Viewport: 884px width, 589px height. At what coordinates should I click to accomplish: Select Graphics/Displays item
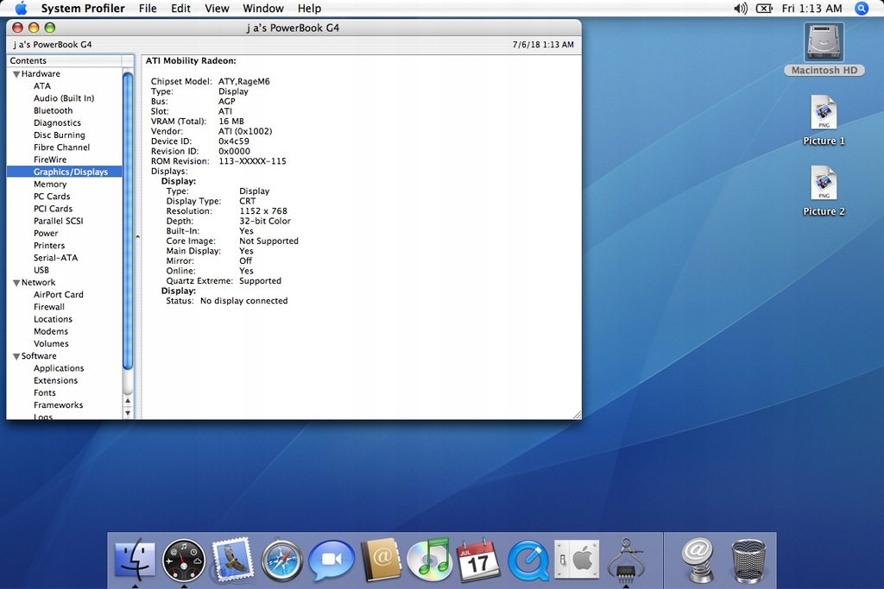[x=64, y=172]
